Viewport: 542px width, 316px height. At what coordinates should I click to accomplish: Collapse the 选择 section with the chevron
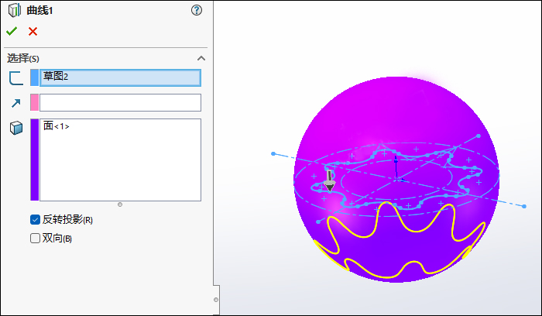pyautogui.click(x=201, y=58)
